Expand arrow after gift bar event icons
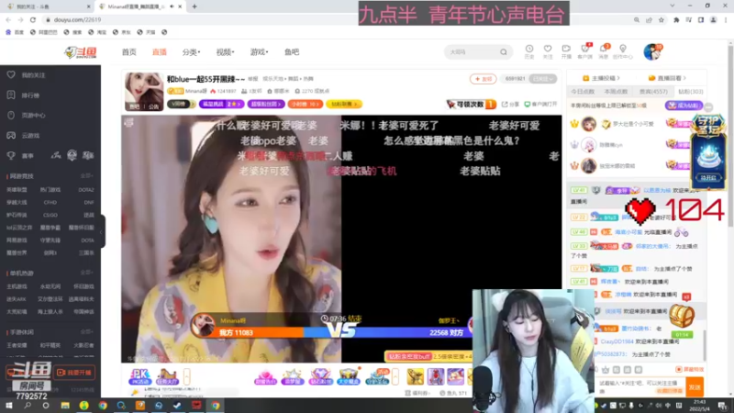 395,376
